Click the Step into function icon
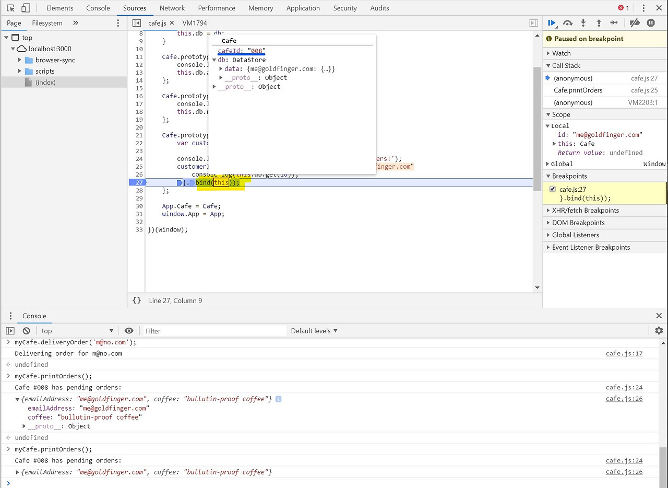The image size is (668, 488). [x=583, y=23]
